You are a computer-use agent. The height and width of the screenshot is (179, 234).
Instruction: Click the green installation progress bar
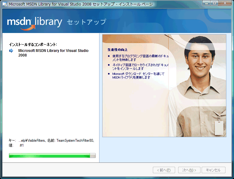(x=52, y=155)
